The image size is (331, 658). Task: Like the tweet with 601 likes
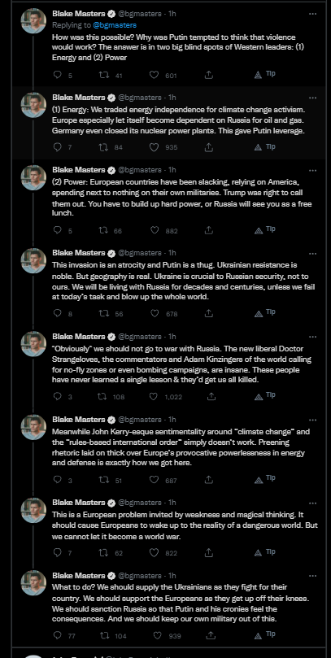(x=155, y=75)
